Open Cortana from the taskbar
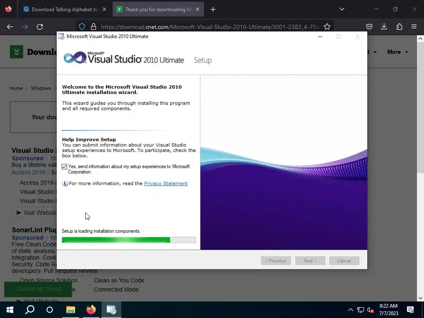 tap(50, 310)
